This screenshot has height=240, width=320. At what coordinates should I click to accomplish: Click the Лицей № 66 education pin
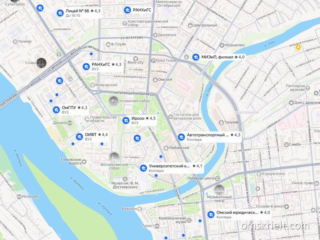[x=60, y=13]
